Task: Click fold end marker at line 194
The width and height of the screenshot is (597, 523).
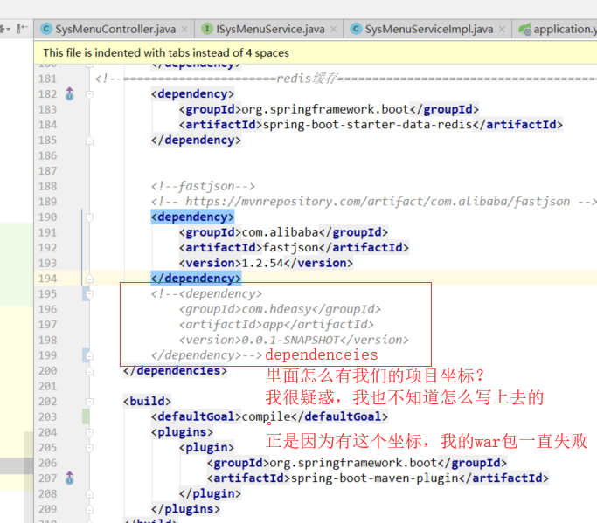Action: (89, 279)
